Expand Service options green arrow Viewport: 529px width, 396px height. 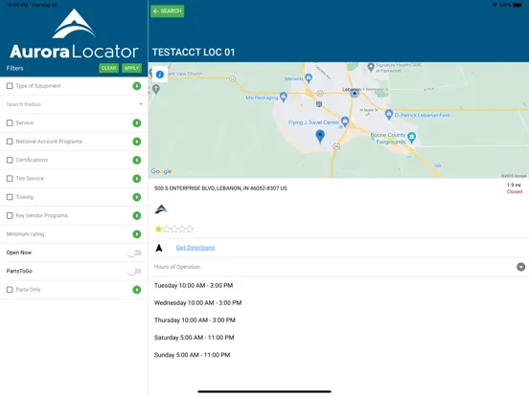point(137,122)
